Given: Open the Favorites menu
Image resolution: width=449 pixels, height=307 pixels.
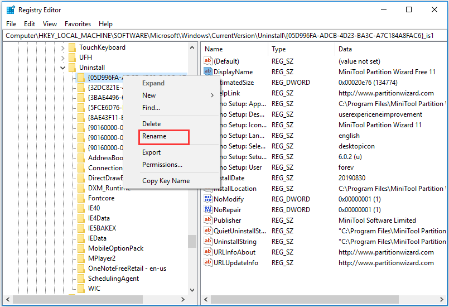Looking at the screenshot, I should (78, 24).
